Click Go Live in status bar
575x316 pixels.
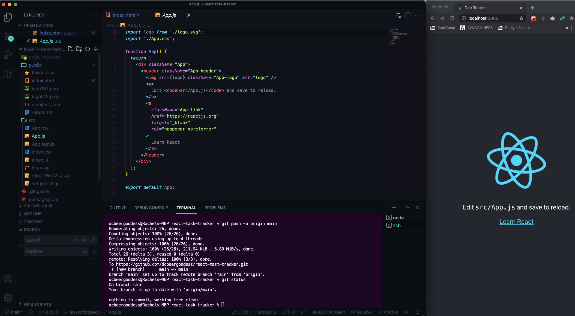pos(361,312)
